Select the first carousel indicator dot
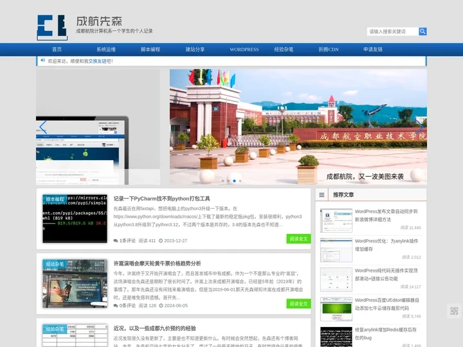Image resolution: width=463 pixels, height=347 pixels. [x=222, y=181]
